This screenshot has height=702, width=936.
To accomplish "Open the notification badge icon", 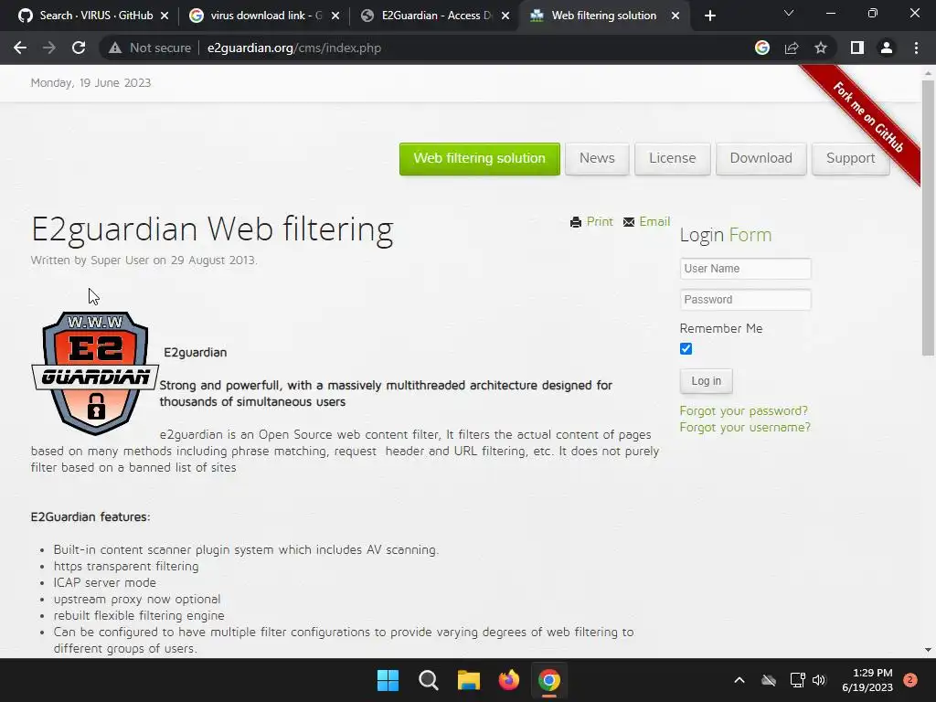I will tap(910, 680).
